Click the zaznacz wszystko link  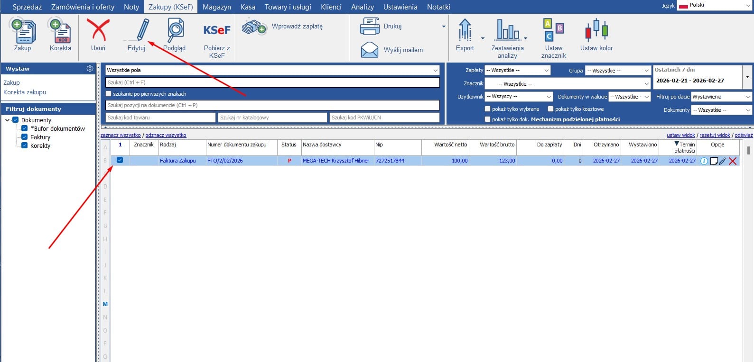(121, 136)
